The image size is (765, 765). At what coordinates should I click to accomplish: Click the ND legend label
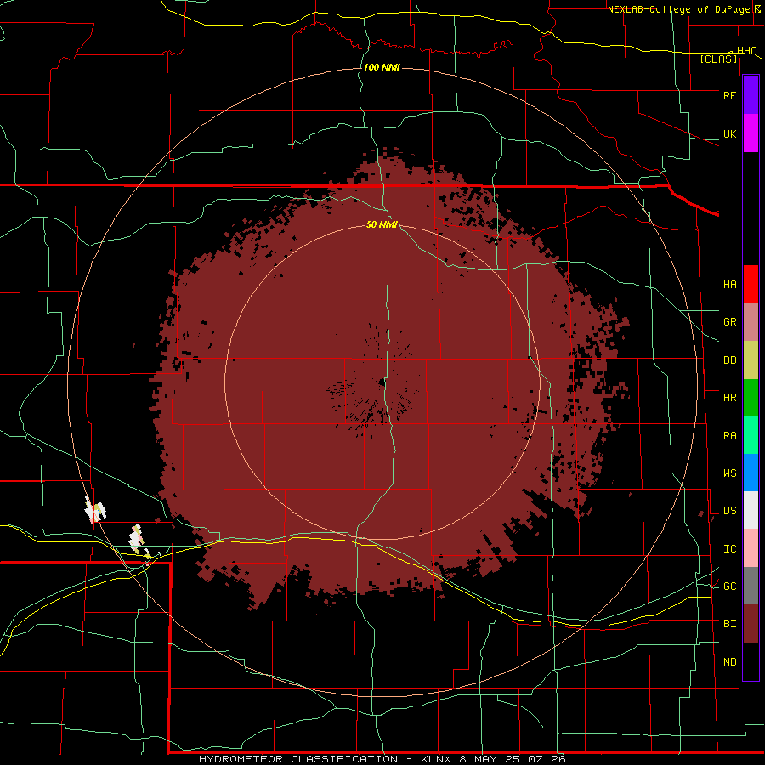[x=729, y=662]
